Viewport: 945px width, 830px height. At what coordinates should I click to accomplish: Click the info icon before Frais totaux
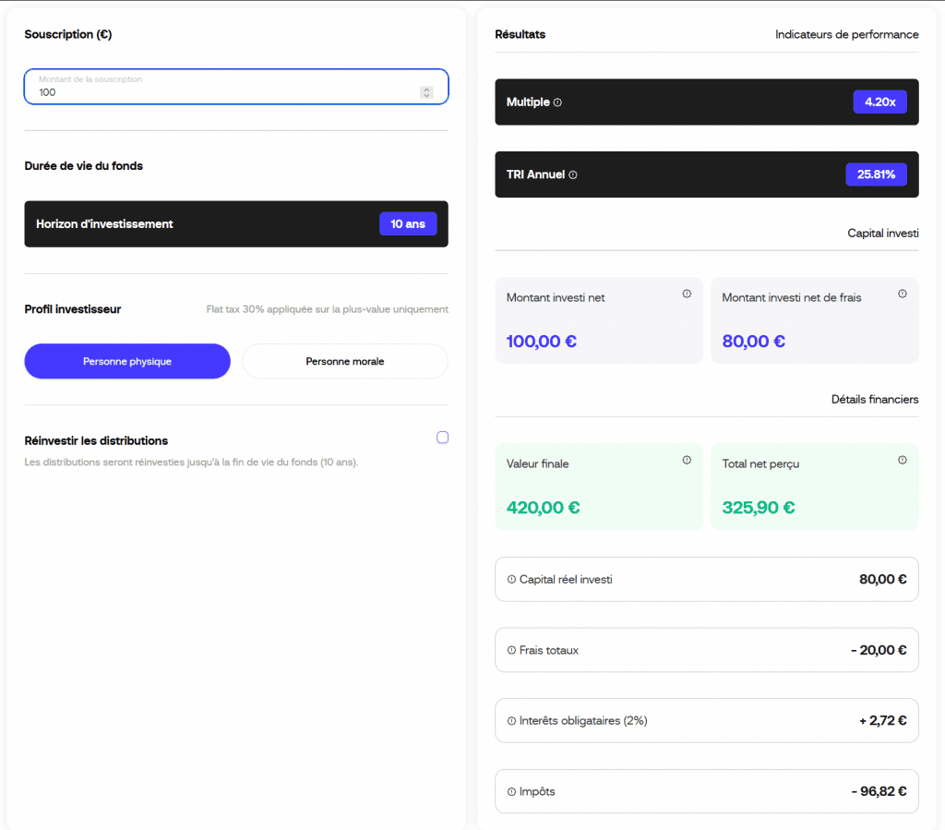511,650
